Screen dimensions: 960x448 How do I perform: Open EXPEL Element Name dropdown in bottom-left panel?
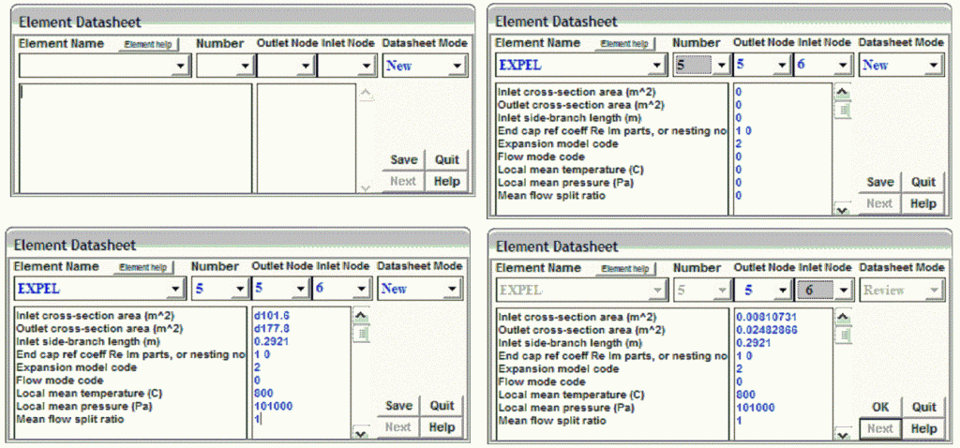(175, 289)
